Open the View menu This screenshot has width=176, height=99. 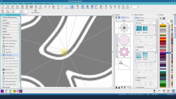(x=10, y=4)
